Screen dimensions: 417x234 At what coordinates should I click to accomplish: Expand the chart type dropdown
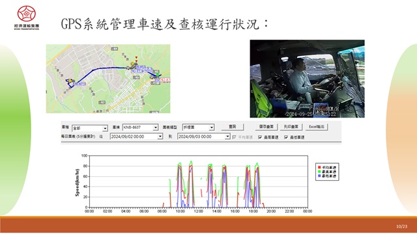(x=198, y=127)
